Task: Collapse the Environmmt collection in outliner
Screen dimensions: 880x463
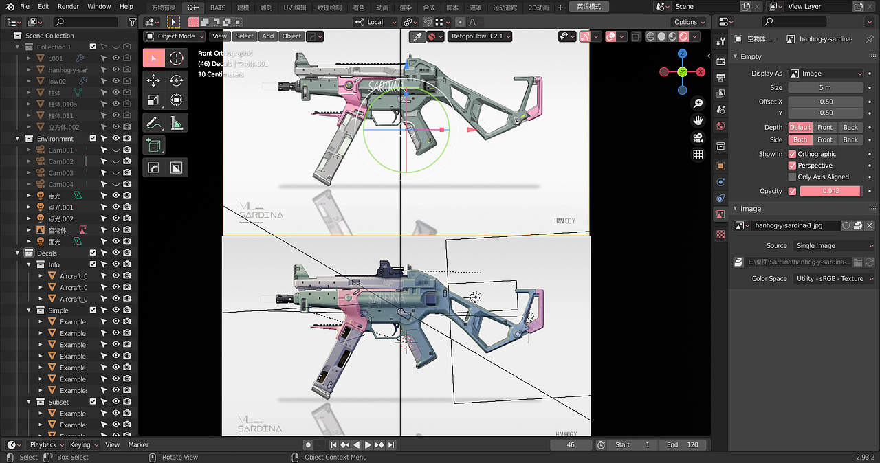Action: coord(19,138)
